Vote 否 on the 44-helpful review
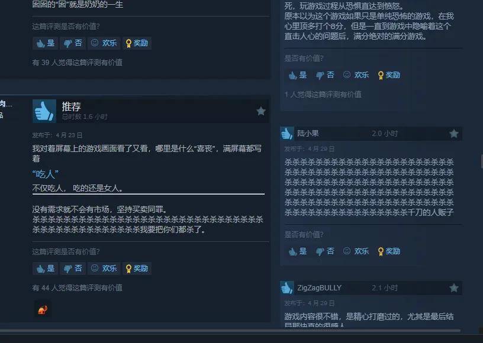The width and height of the screenshot is (483, 343). click(x=73, y=268)
